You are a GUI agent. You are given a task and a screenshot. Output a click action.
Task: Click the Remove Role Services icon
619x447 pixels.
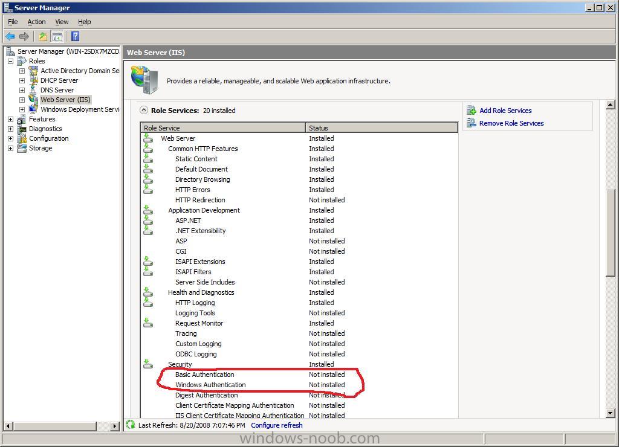point(472,123)
